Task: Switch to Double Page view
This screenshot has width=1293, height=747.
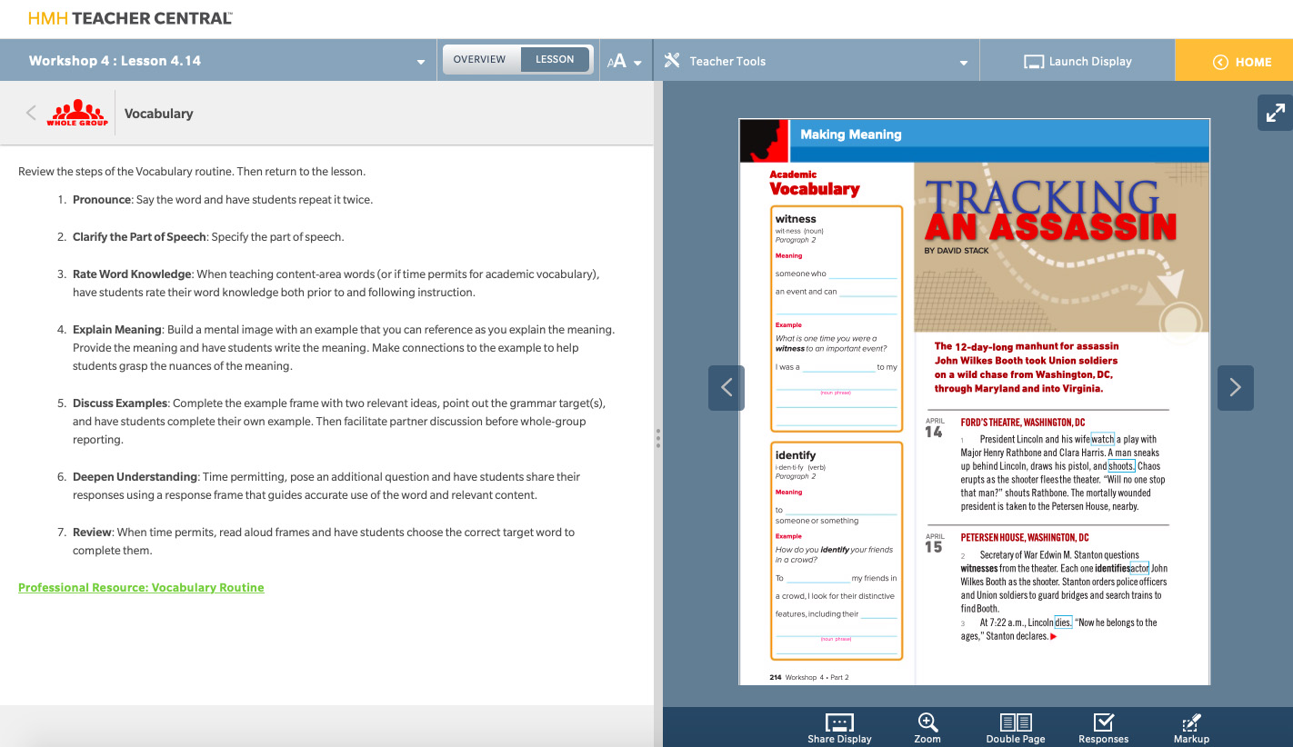Action: pyautogui.click(x=1016, y=728)
